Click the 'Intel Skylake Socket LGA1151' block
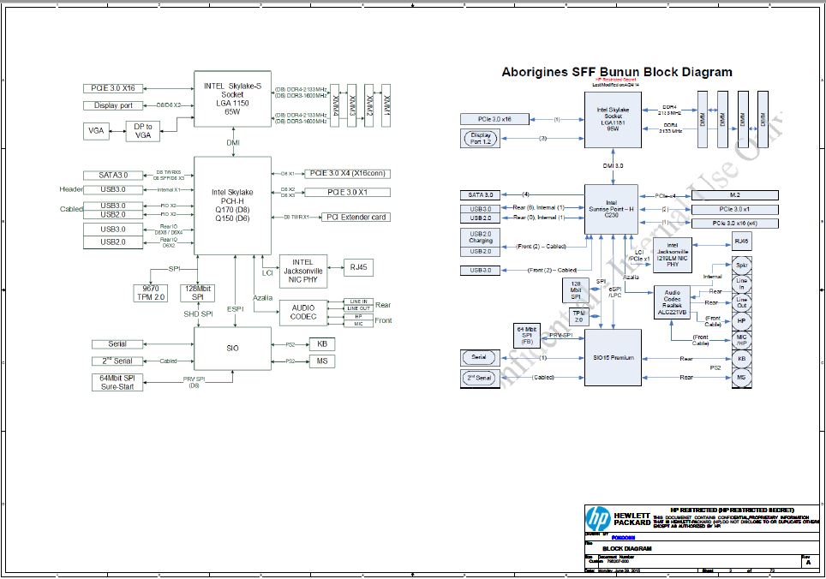The width and height of the screenshot is (826, 579). (613, 120)
